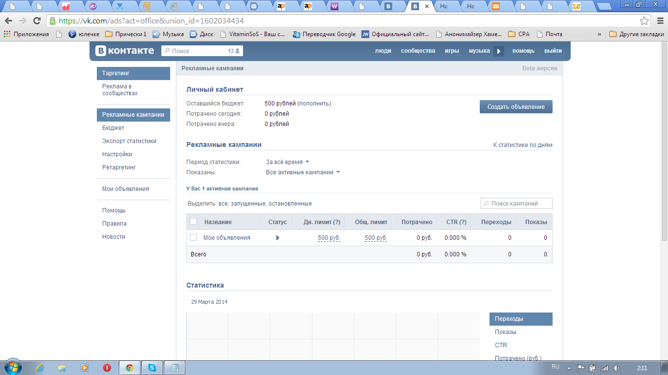Viewport: 668px width, 375px height.
Task: Click выйти to log out
Action: click(x=553, y=51)
